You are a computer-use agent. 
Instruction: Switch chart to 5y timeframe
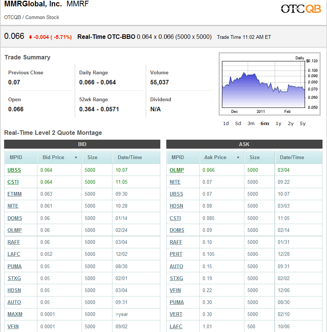tap(303, 123)
